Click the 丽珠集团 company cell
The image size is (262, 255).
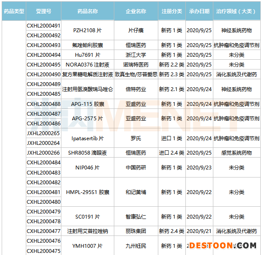[x=136, y=231]
